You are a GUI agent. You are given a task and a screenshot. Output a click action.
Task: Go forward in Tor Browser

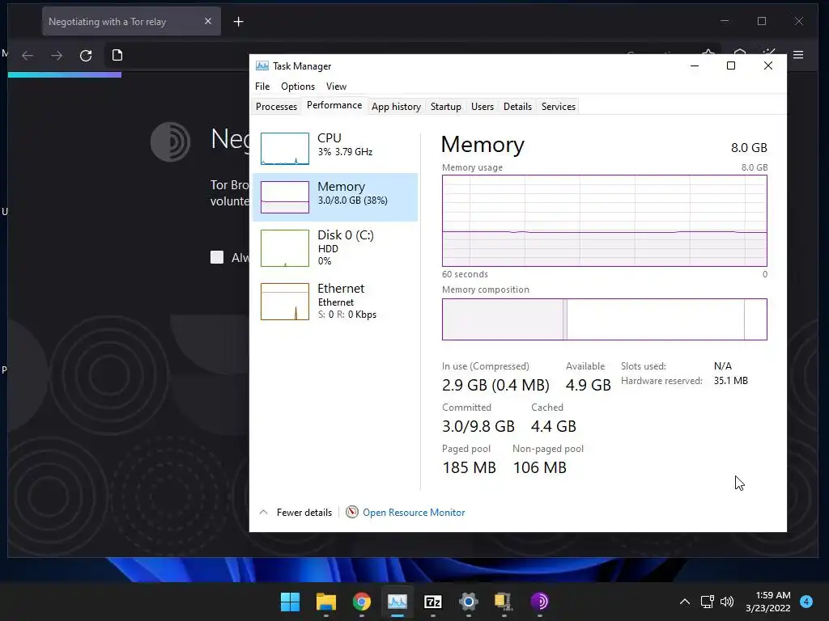pyautogui.click(x=57, y=56)
